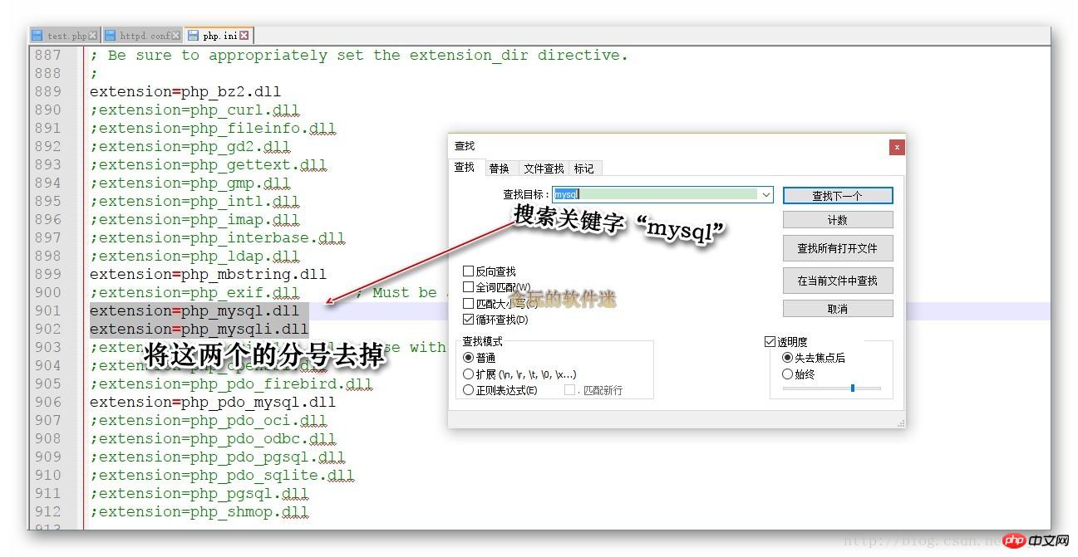The image size is (1078, 557).
Task: Click the ;extension=php_interbase.dll line
Action: click(x=218, y=237)
